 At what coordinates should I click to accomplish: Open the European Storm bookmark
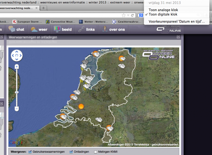click(28, 22)
